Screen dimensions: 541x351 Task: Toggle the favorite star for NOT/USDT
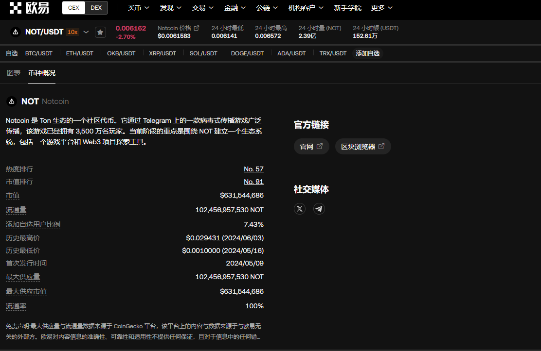point(100,32)
